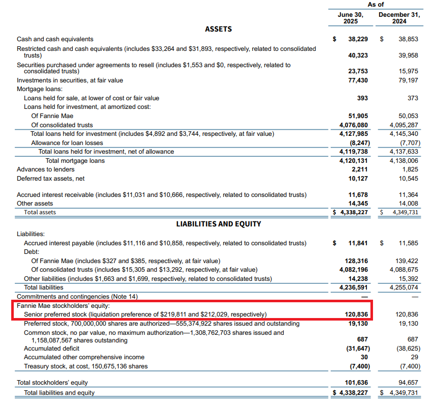
Task: Click net of allowance value 4,119,738
Action: pos(354,152)
